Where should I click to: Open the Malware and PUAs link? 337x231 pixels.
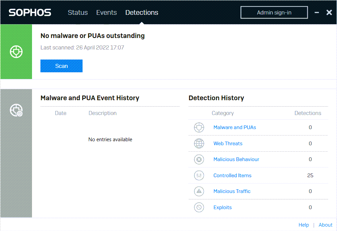coord(235,127)
